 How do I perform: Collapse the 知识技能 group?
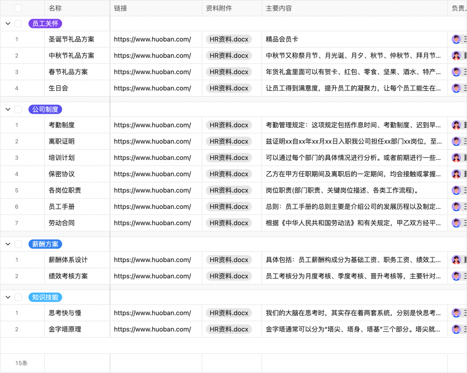coord(7,297)
